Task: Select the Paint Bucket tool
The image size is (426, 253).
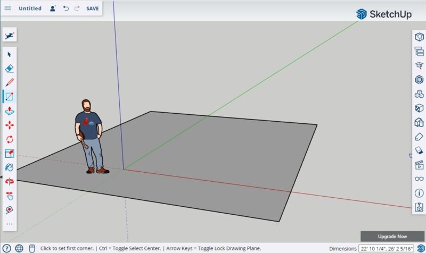Action: point(10,167)
